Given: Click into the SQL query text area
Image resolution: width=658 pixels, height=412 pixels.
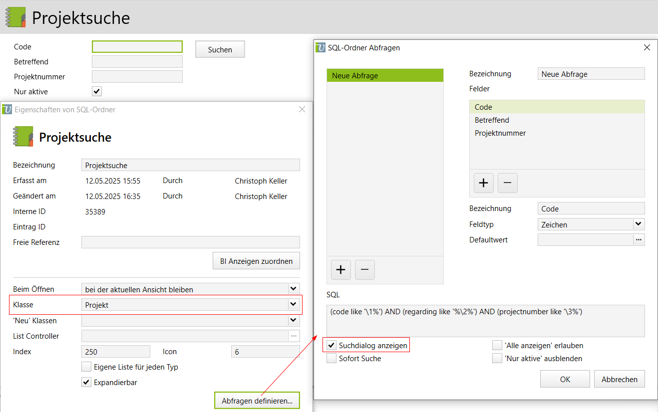Looking at the screenshot, I should tap(485, 321).
